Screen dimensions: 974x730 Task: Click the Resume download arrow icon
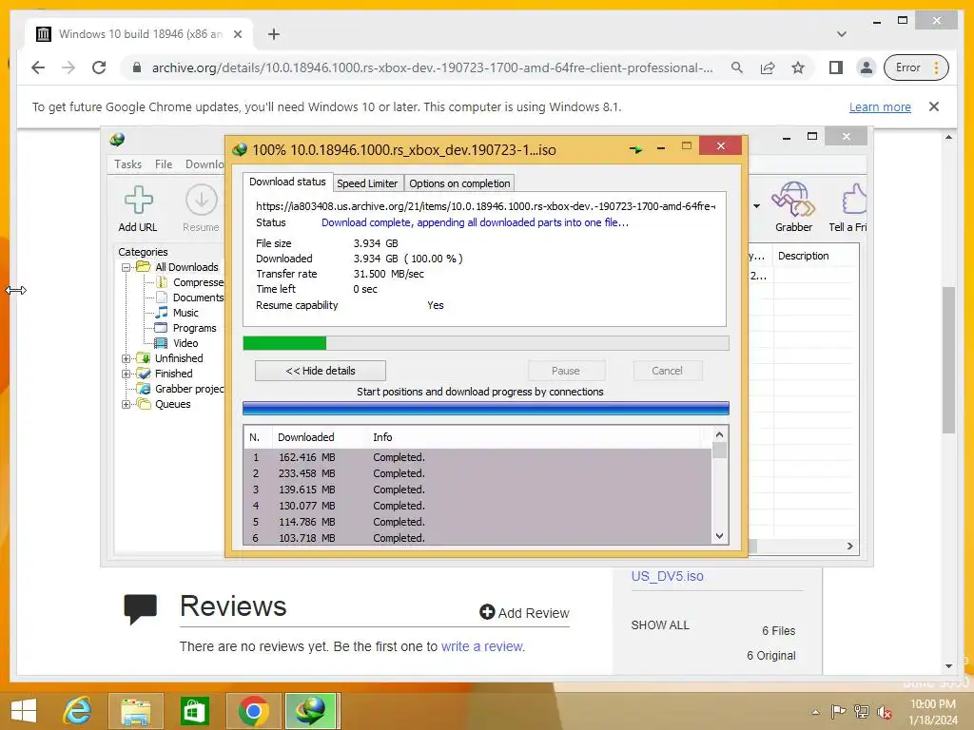click(x=202, y=200)
